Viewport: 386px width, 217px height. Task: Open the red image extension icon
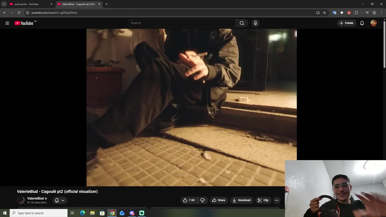(349, 13)
